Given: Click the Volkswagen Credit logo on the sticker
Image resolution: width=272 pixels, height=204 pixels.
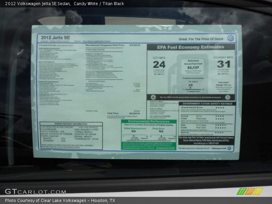Looking at the screenshot, I should pos(229,148).
